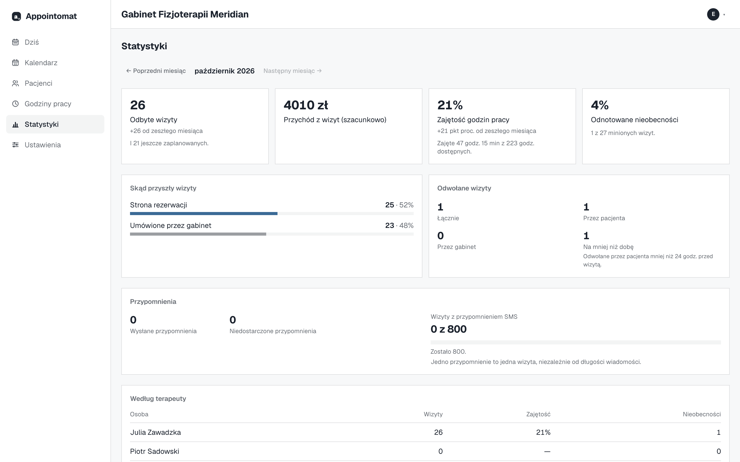Image resolution: width=740 pixels, height=462 pixels.
Task: Click the Pacjenci people icon
Action: point(15,83)
